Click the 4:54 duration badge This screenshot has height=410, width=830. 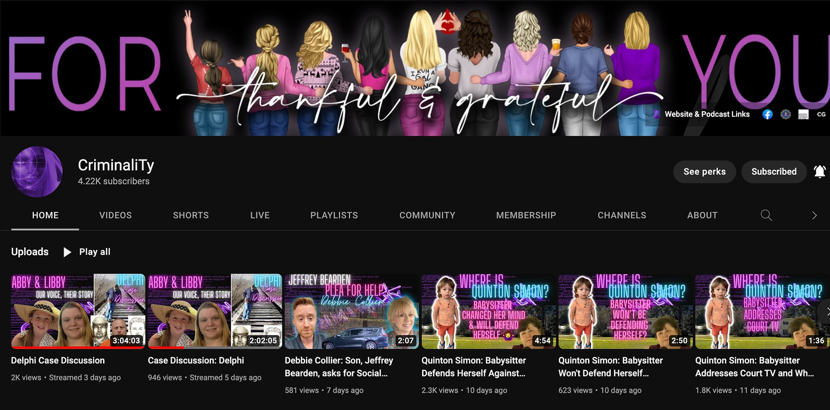543,340
